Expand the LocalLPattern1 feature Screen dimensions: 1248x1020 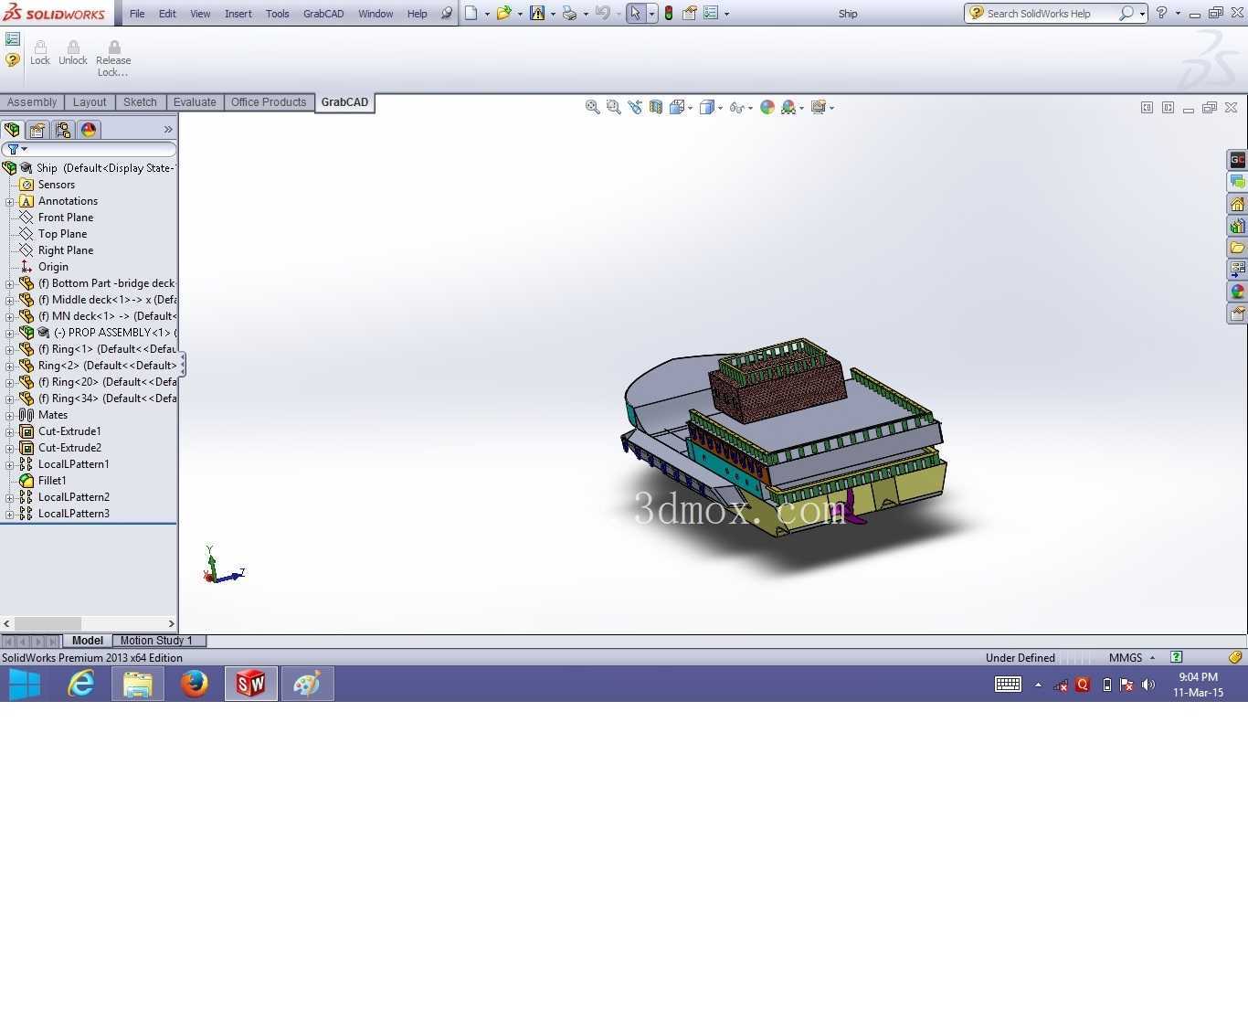(9, 464)
